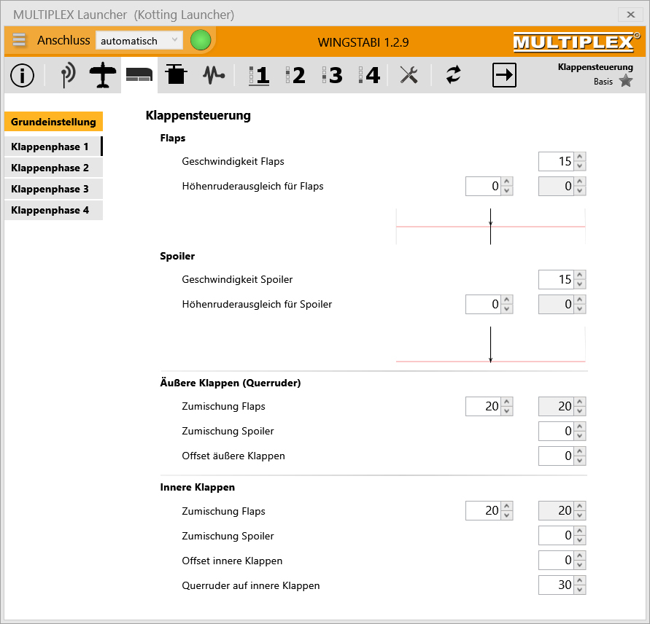Viewport: 650px width, 624px height.
Task: Click the Offset innere Klappen field
Action: (557, 560)
